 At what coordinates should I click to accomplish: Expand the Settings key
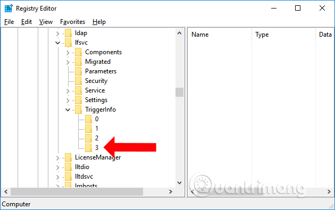[x=68, y=100]
